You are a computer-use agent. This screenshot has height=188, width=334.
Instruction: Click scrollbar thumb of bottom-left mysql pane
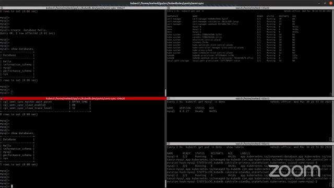(165, 183)
